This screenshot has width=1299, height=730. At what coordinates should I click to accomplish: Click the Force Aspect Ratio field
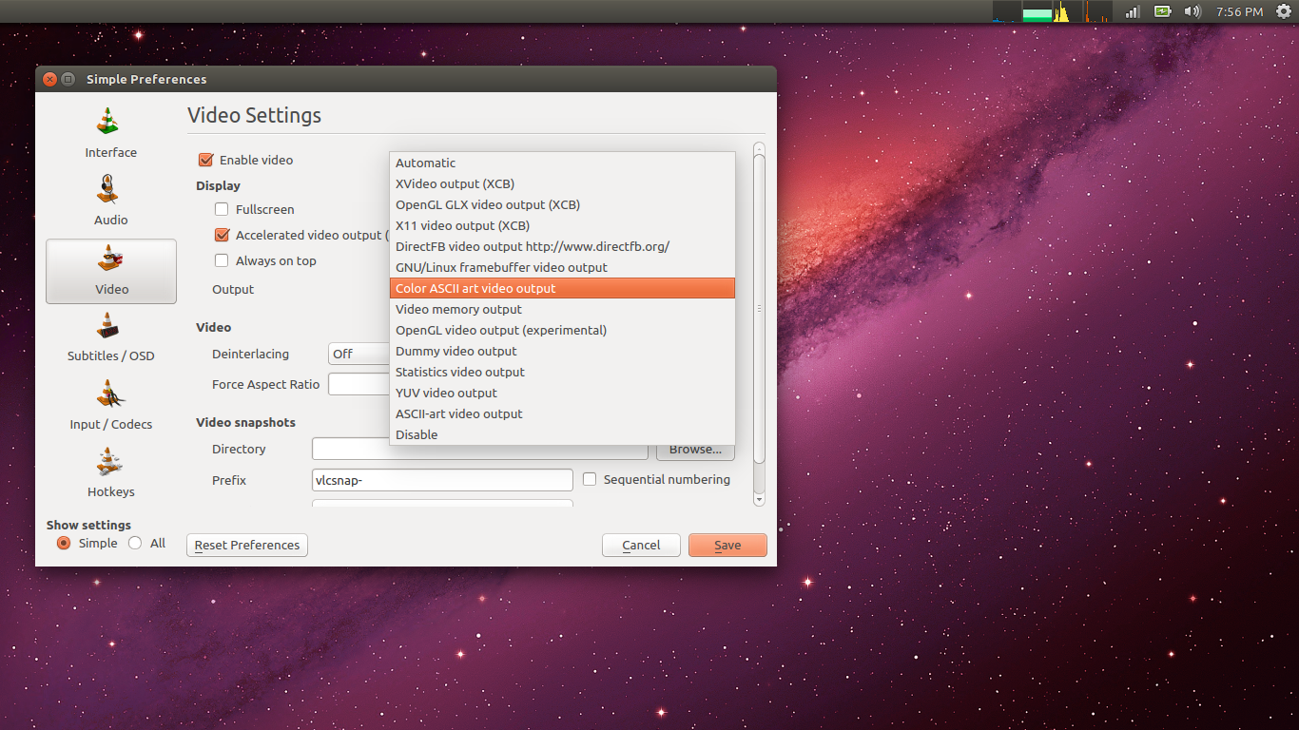[359, 384]
